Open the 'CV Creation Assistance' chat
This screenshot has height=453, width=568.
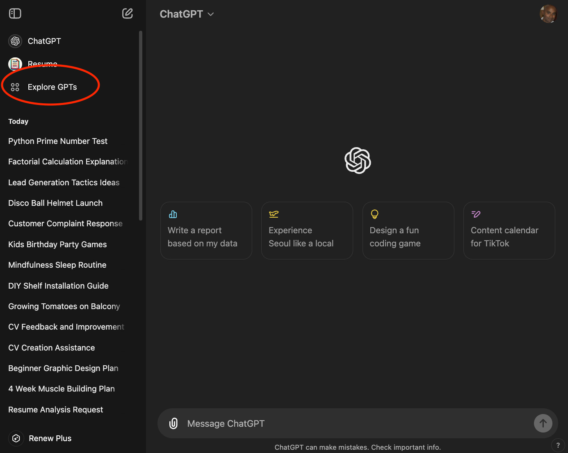52,348
